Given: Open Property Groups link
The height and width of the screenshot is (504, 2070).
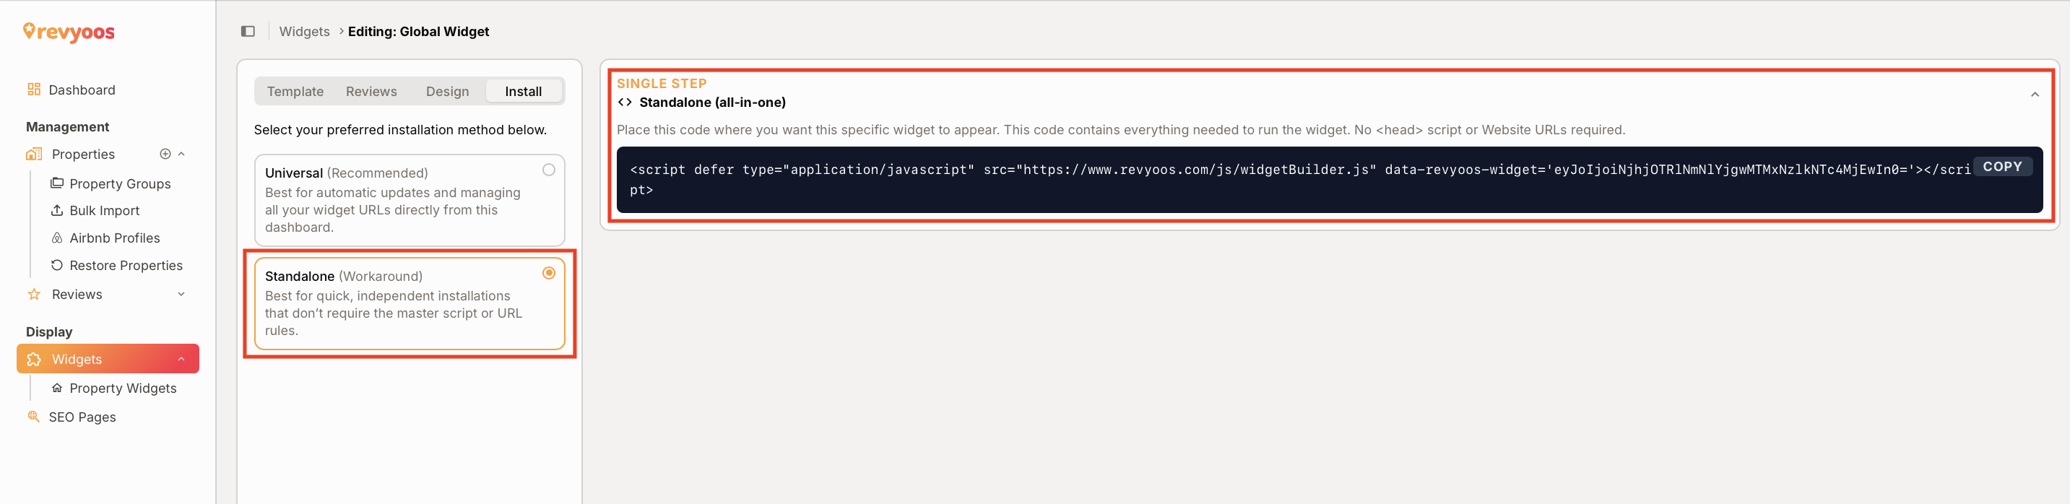Looking at the screenshot, I should coord(120,184).
